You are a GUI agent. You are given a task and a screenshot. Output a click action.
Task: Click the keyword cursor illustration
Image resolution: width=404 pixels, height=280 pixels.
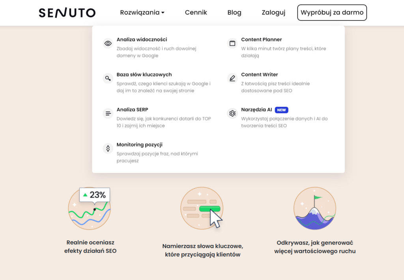tap(202, 209)
